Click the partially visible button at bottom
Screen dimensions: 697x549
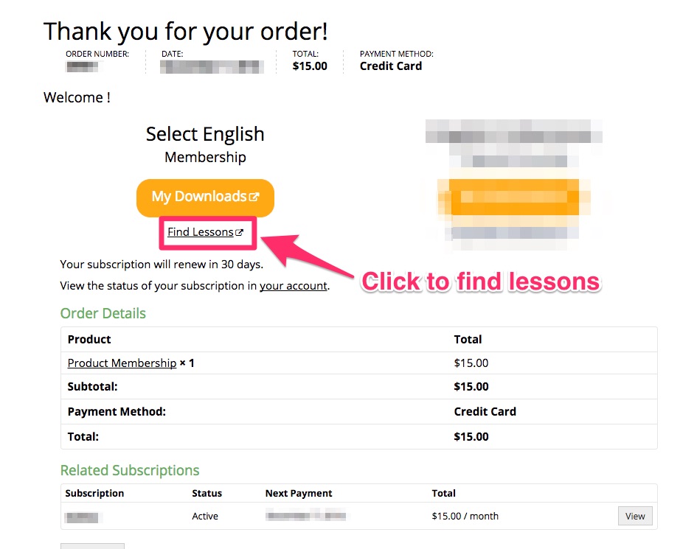(x=92, y=546)
